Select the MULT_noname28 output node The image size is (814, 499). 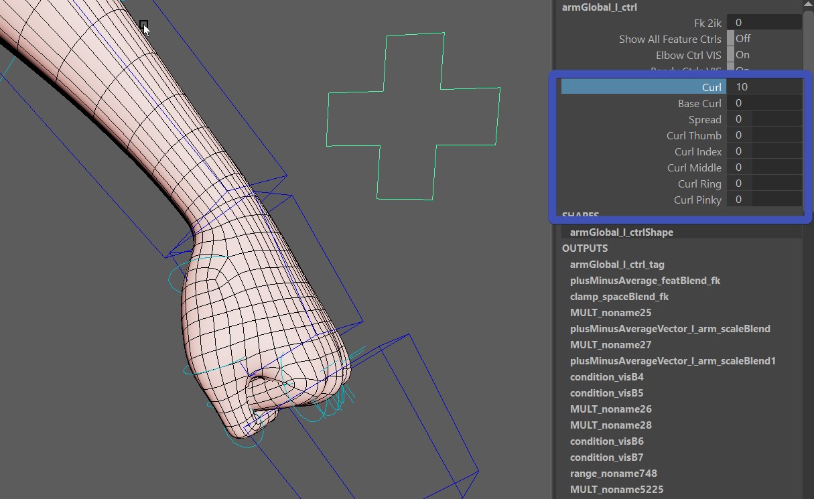(x=610, y=425)
